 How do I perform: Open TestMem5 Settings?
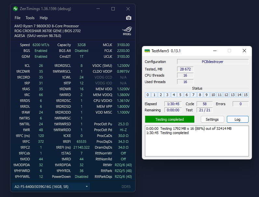pos(212,119)
